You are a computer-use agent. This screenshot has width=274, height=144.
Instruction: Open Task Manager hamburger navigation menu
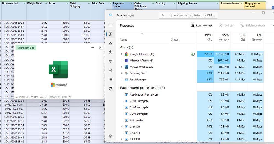tap(111, 25)
